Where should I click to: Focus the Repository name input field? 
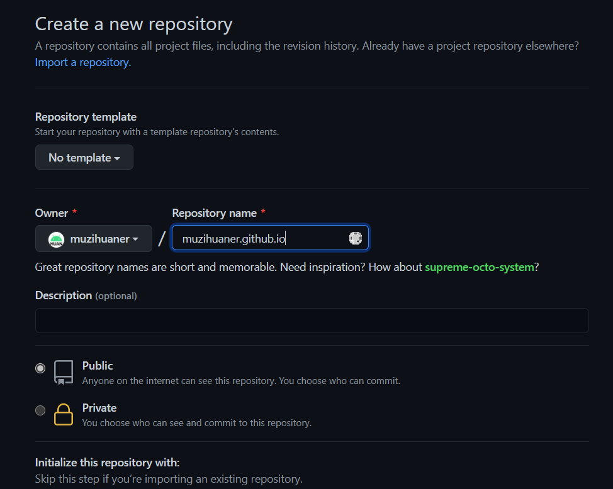pos(270,238)
